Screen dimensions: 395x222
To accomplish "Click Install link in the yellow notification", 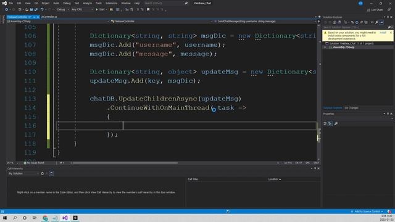I will coord(383,33).
